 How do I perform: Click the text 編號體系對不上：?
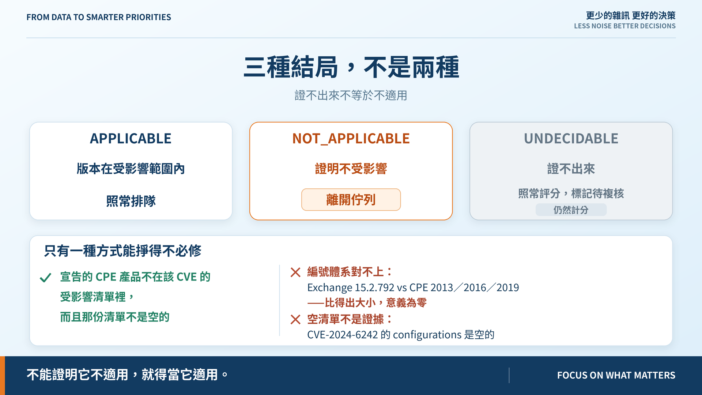pos(350,272)
